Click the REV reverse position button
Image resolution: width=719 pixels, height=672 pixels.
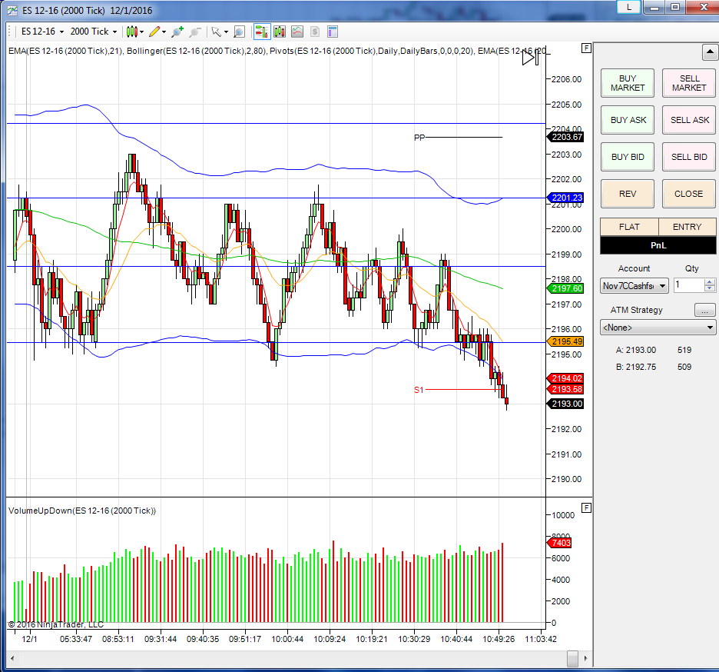pyautogui.click(x=628, y=194)
